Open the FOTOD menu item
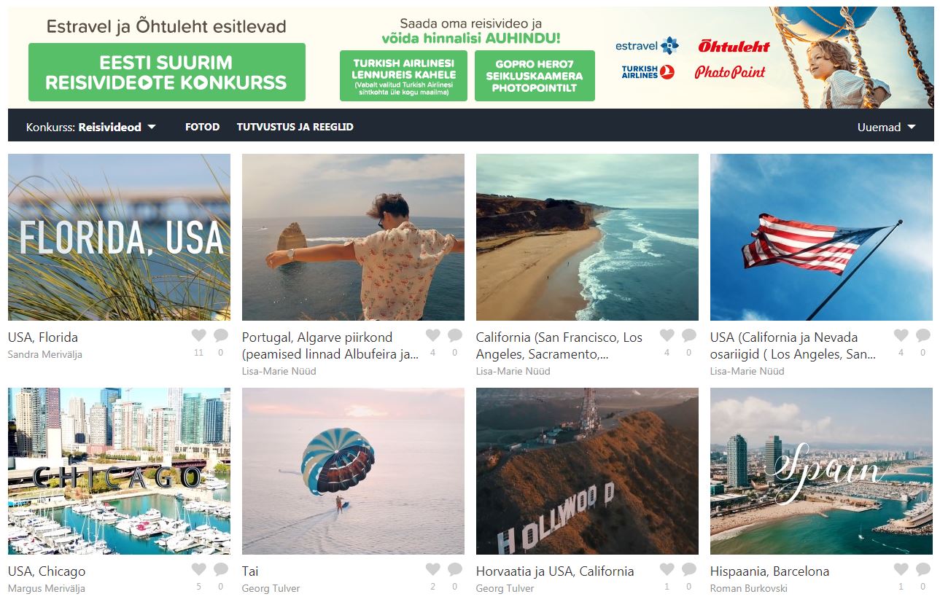 coord(202,127)
